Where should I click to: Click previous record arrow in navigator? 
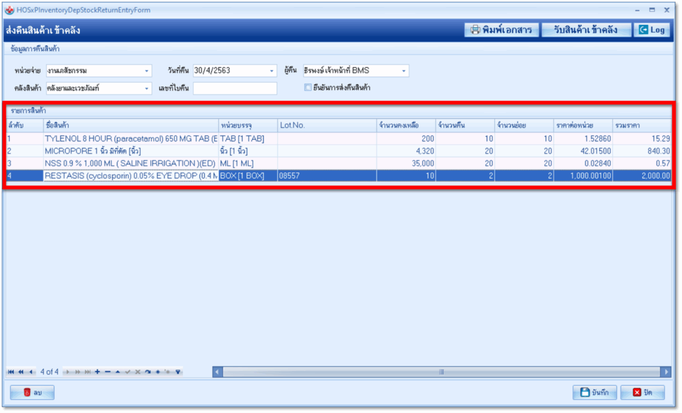[x=30, y=372]
